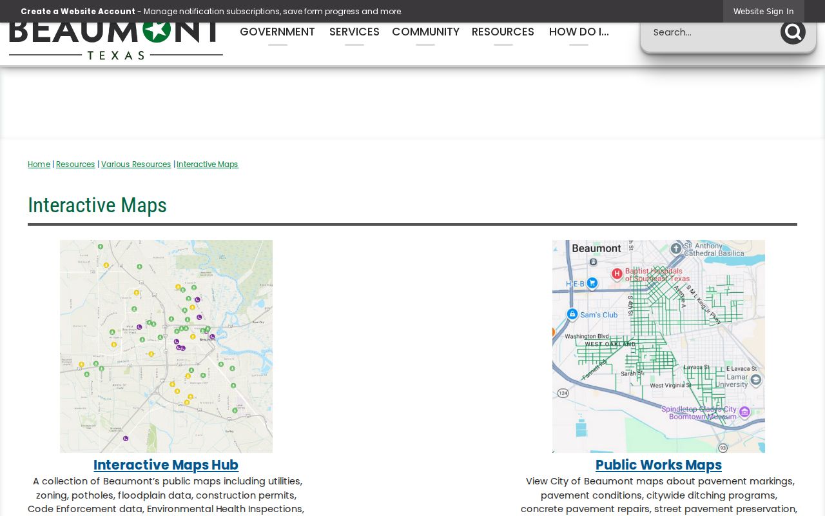Open the Public Works Maps link
825x516 pixels.
(x=659, y=465)
